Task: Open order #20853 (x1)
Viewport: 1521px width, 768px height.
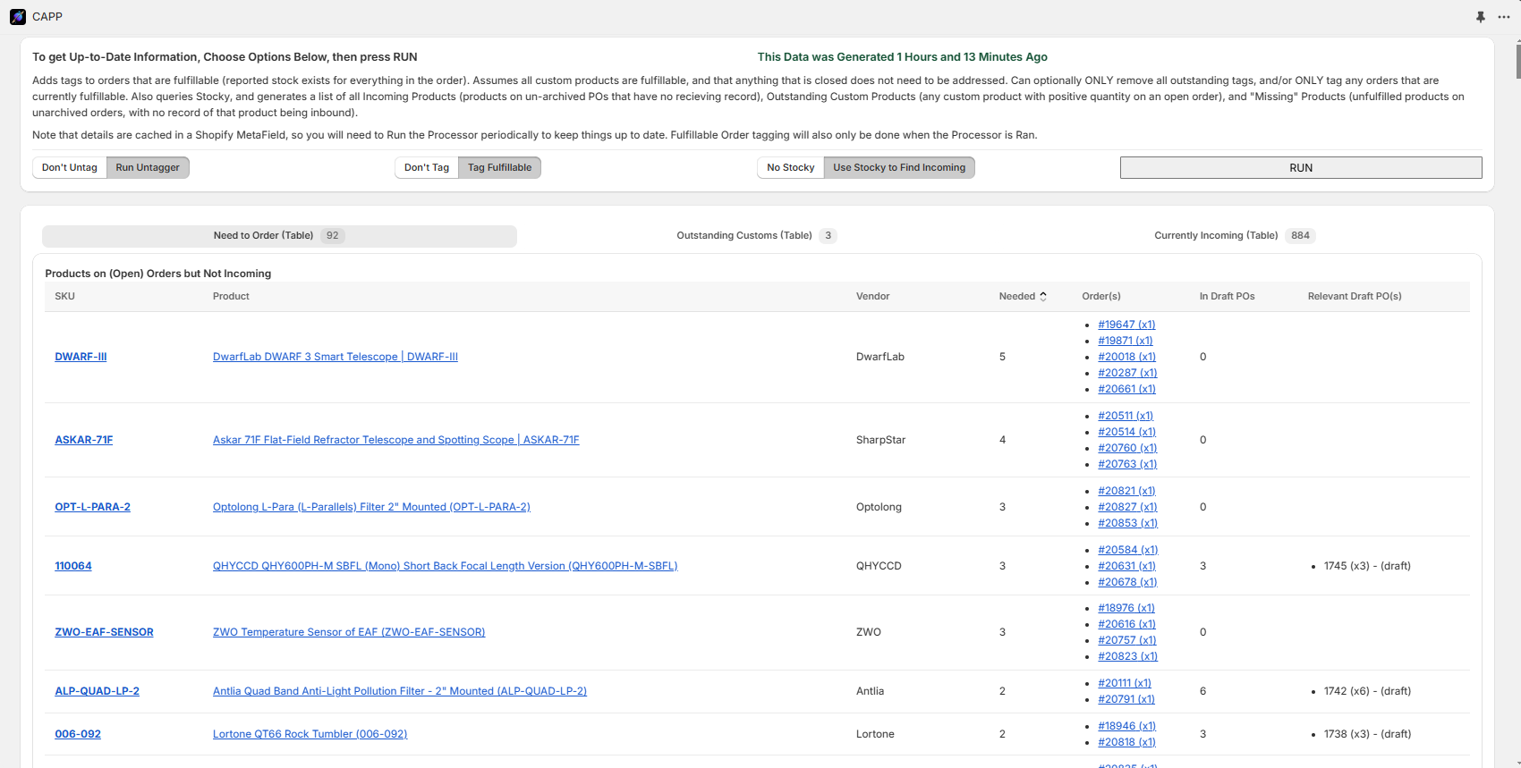Action: point(1127,523)
